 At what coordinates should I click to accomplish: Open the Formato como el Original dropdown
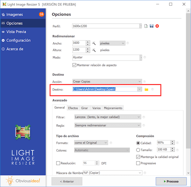[91, 143]
